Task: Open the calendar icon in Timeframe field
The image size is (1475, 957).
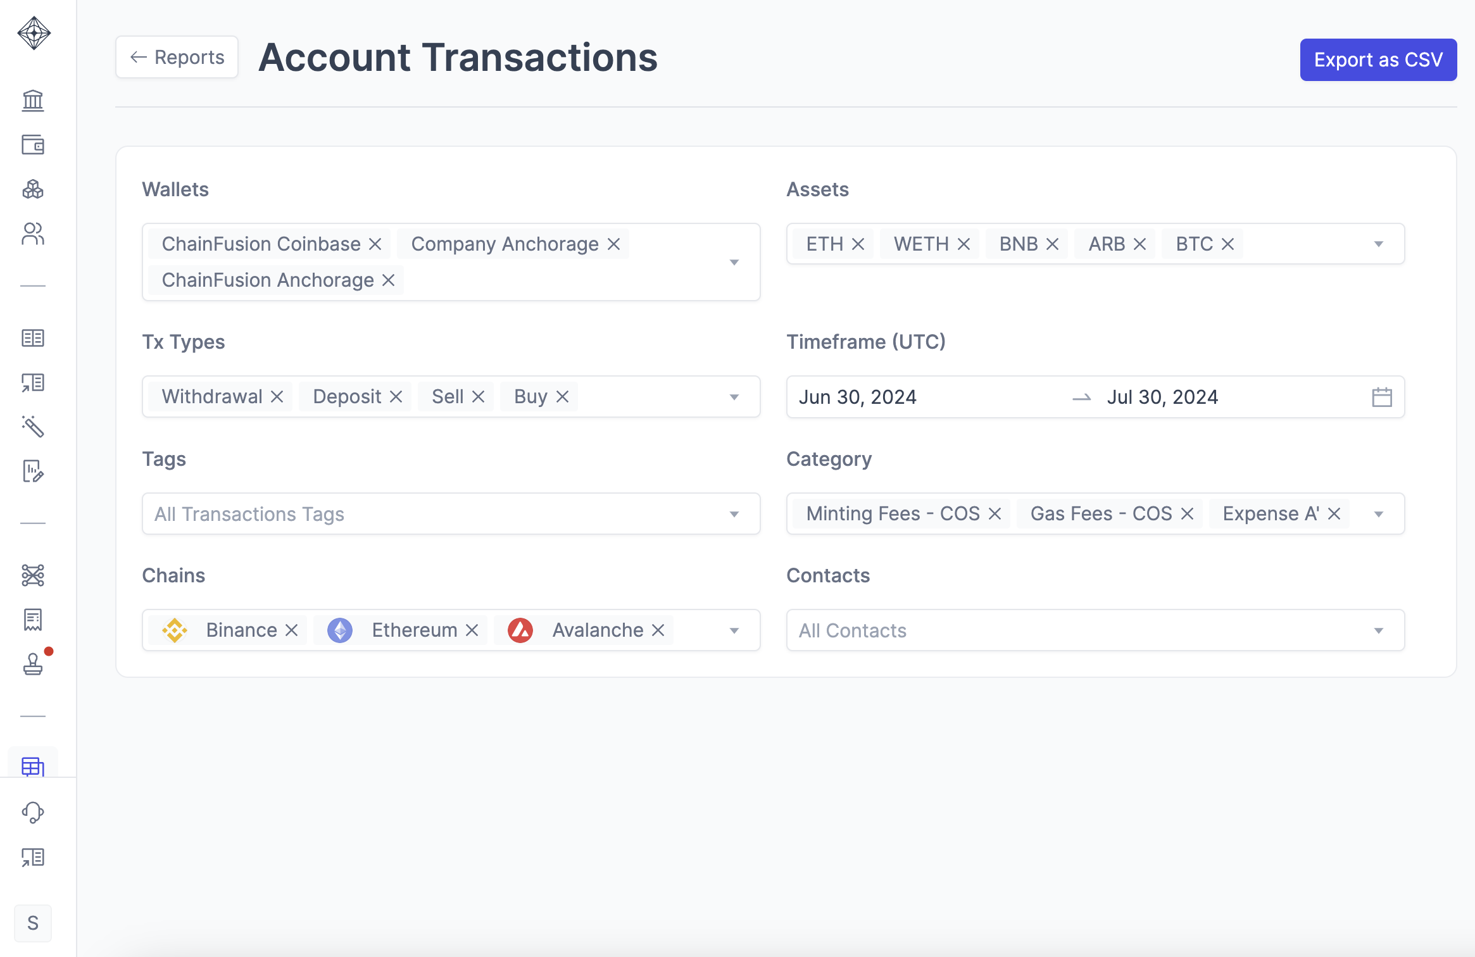Action: click(x=1381, y=397)
